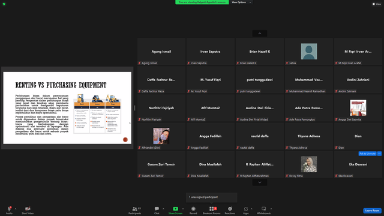384x216 pixels.
Task: Select Gusam Zuri Tamsir's tile
Action: 161,164
